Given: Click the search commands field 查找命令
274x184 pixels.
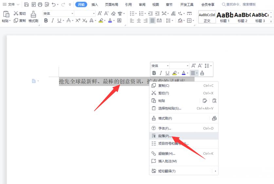Looking at the screenshot, I should click(241, 5).
